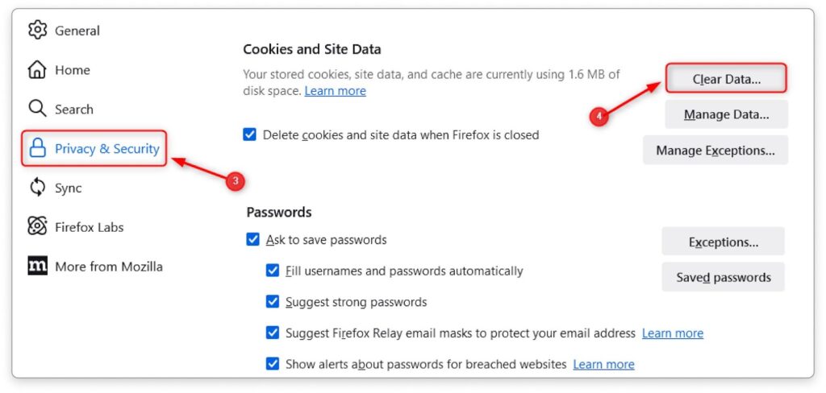The height and width of the screenshot is (393, 826).
Task: Open the Manage Data dialog
Action: [x=726, y=114]
